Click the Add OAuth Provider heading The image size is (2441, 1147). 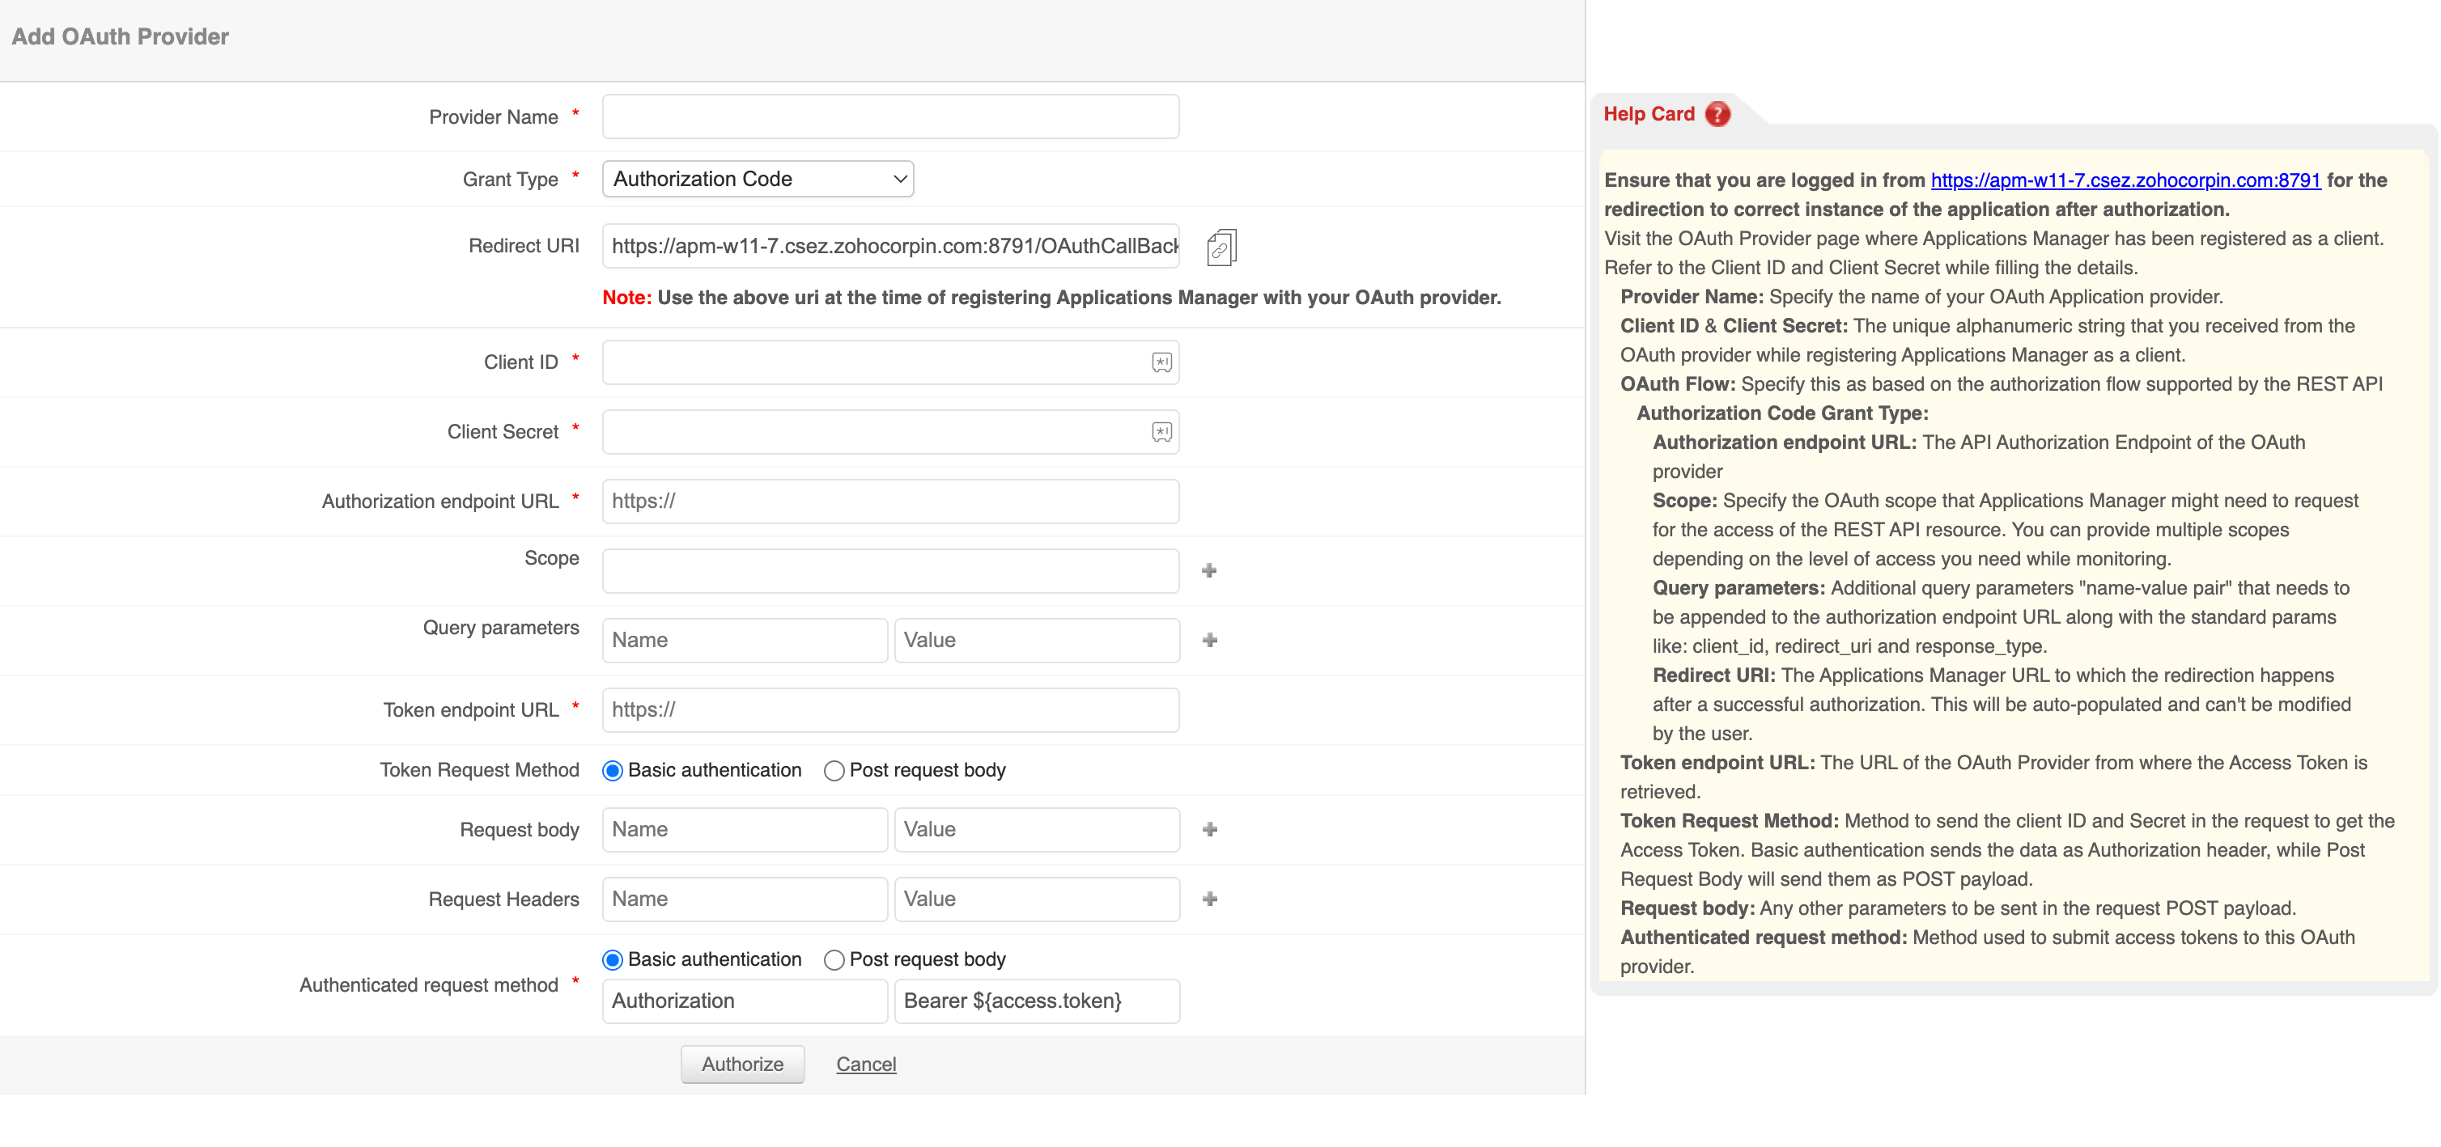[121, 37]
